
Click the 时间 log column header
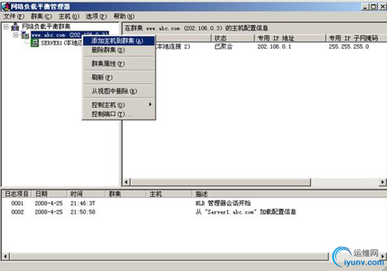[x=86, y=194]
